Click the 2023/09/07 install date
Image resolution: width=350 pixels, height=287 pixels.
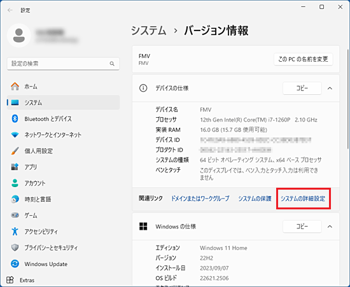(x=214, y=268)
